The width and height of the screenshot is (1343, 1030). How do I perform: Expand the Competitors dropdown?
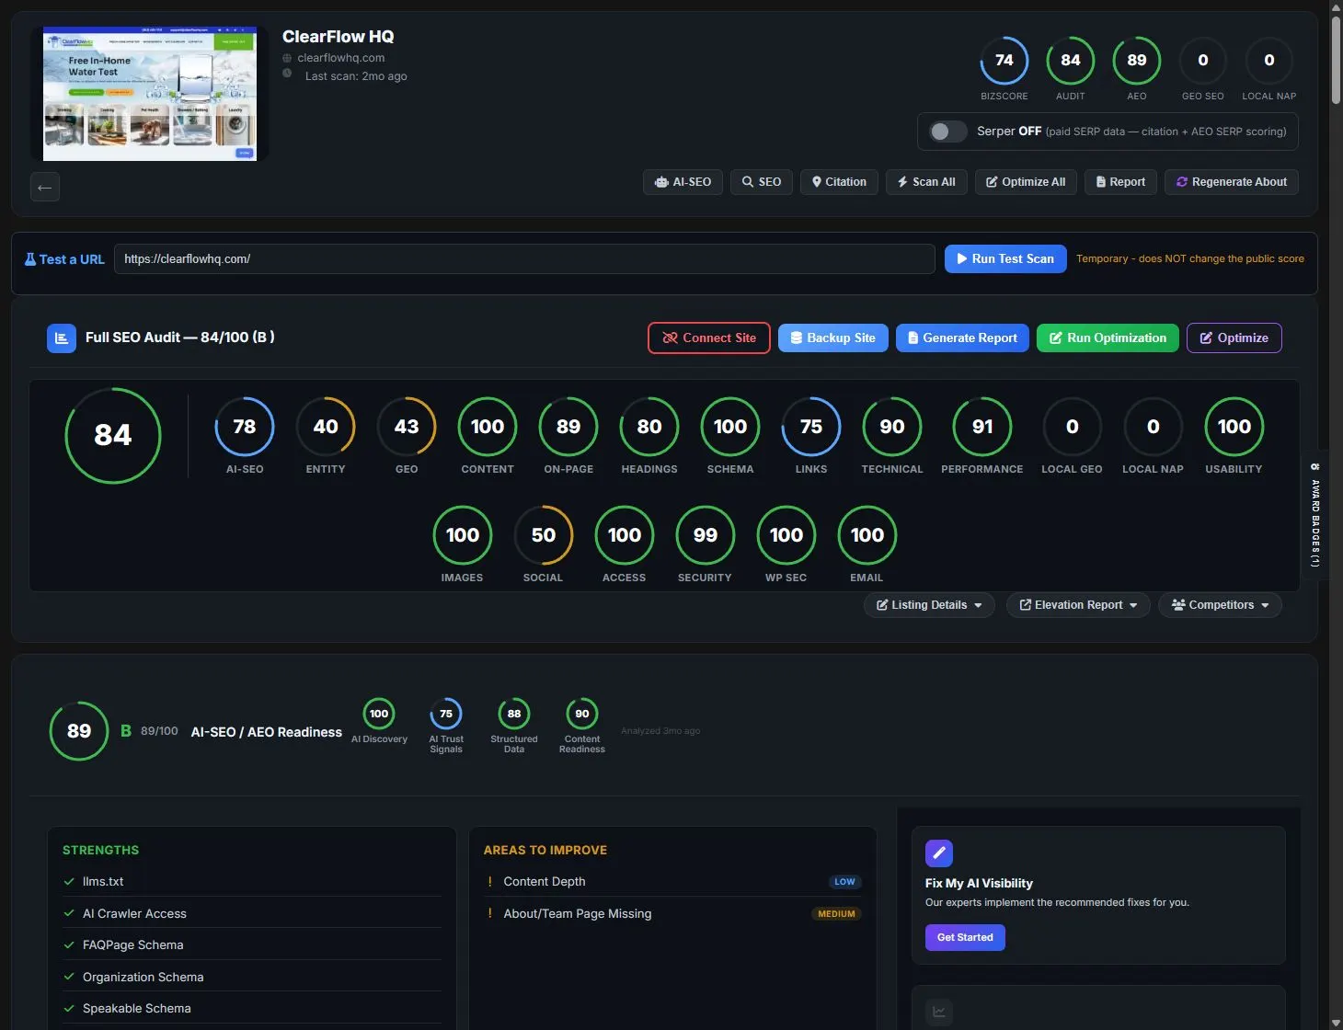click(1220, 605)
